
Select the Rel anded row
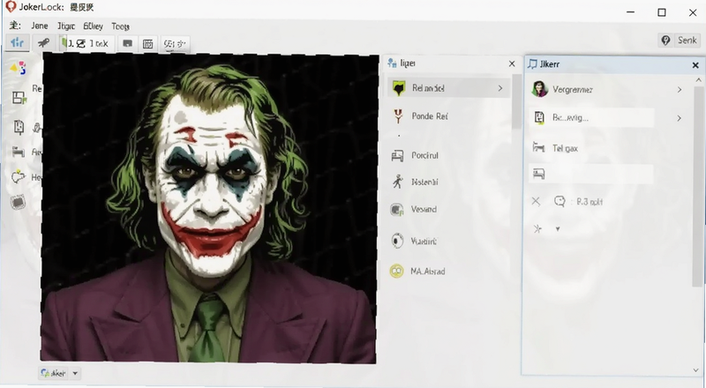tap(448, 88)
